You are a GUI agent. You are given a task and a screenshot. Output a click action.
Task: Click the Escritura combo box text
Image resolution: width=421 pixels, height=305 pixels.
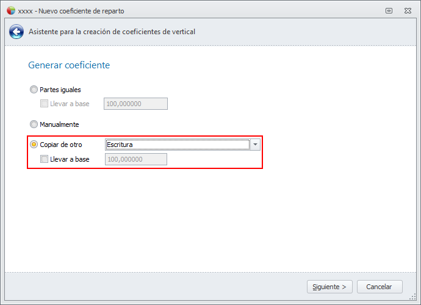[177, 145]
